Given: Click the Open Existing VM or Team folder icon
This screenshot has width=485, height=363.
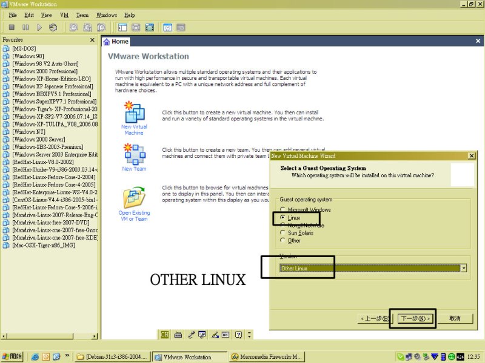Looking at the screenshot, I should click(x=134, y=197).
